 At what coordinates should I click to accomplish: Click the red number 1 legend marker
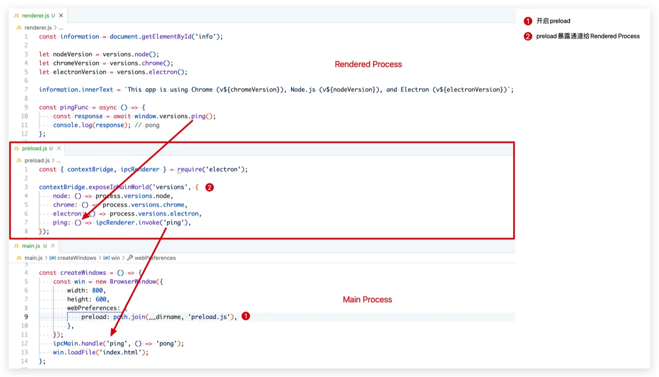(x=528, y=21)
